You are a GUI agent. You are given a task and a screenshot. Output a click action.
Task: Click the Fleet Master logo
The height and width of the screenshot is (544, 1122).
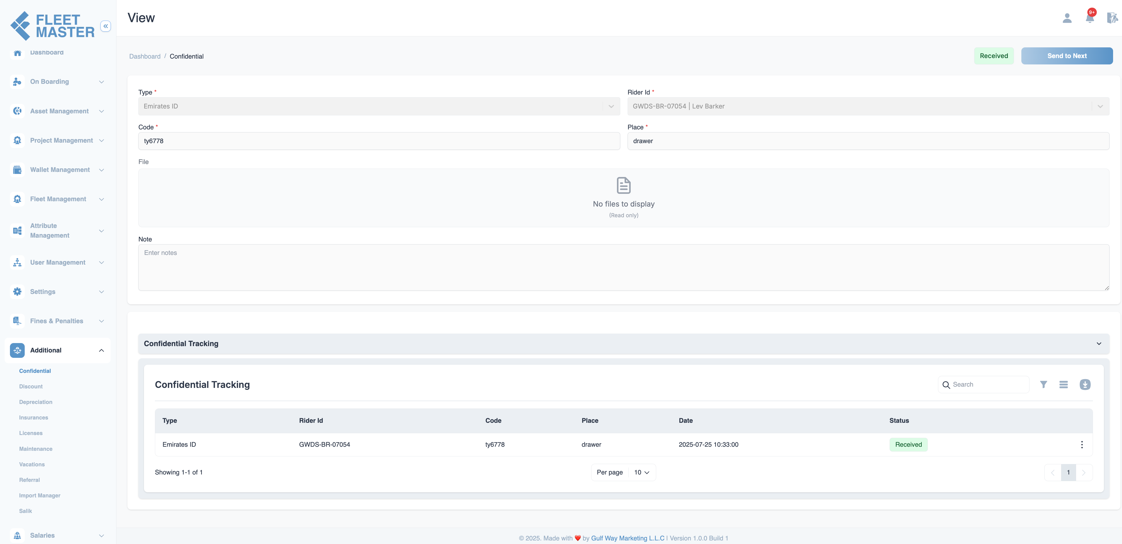tap(52, 26)
